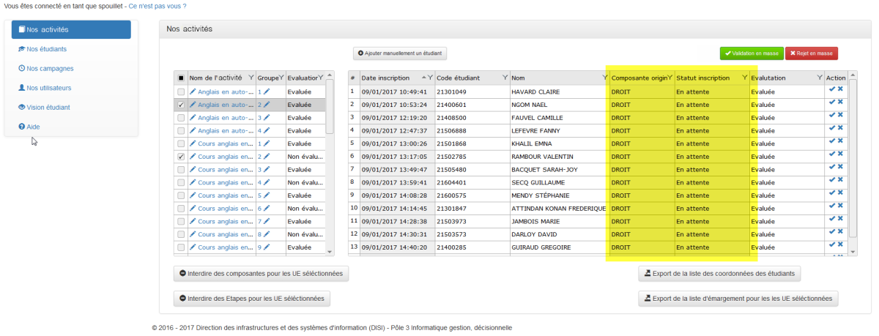
Task: Open filter on Nom de l'activité column
Action: [251, 78]
